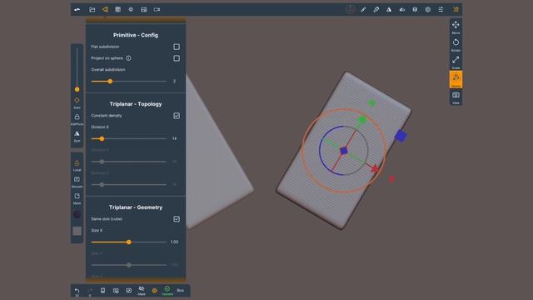This screenshot has width=533, height=300.
Task: Click the Overall subdivision slider
Action: (129, 82)
